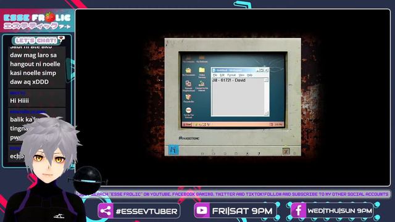Click the LET'S CHAT! panel header

(x=36, y=40)
